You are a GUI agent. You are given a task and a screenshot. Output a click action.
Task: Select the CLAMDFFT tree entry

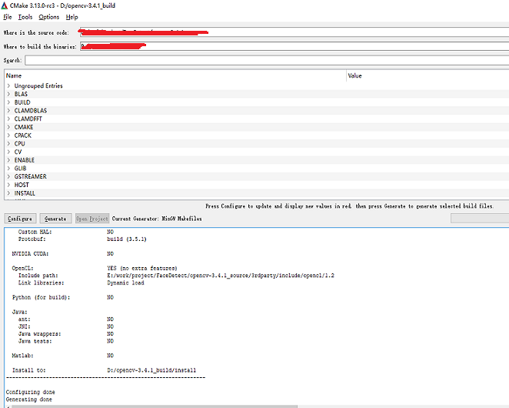pos(28,119)
